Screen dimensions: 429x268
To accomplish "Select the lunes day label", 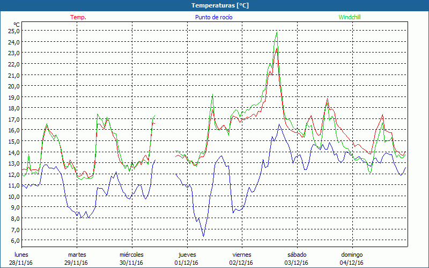I will (x=21, y=255).
